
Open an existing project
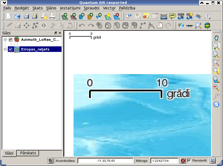(18, 16)
